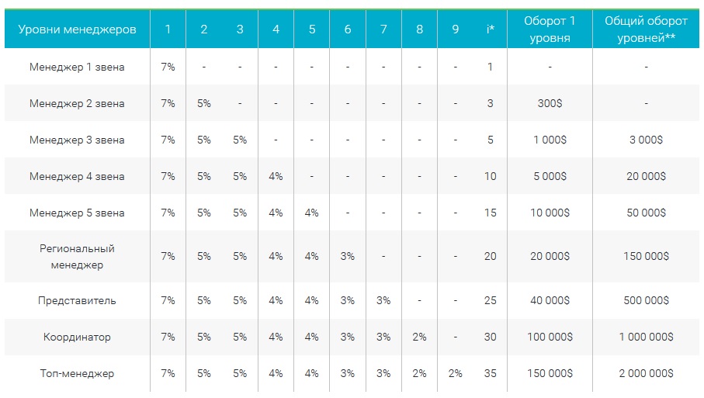Click the 'Оборот 1 уровня' column header
The width and height of the screenshot is (704, 398).
tap(550, 29)
